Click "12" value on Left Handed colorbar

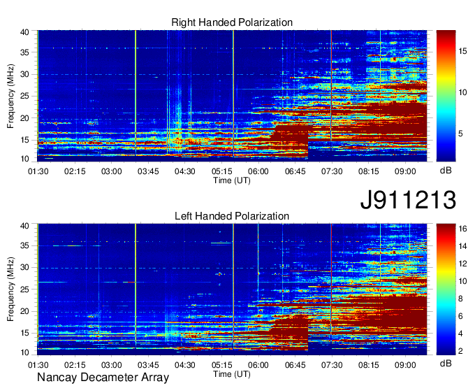coord(462,264)
